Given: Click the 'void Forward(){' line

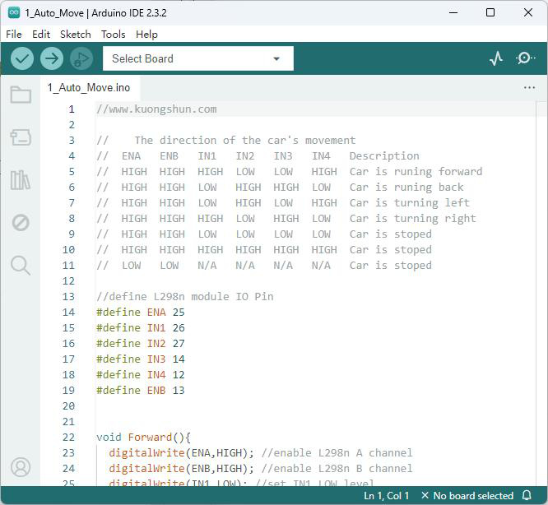Looking at the screenshot, I should [144, 438].
